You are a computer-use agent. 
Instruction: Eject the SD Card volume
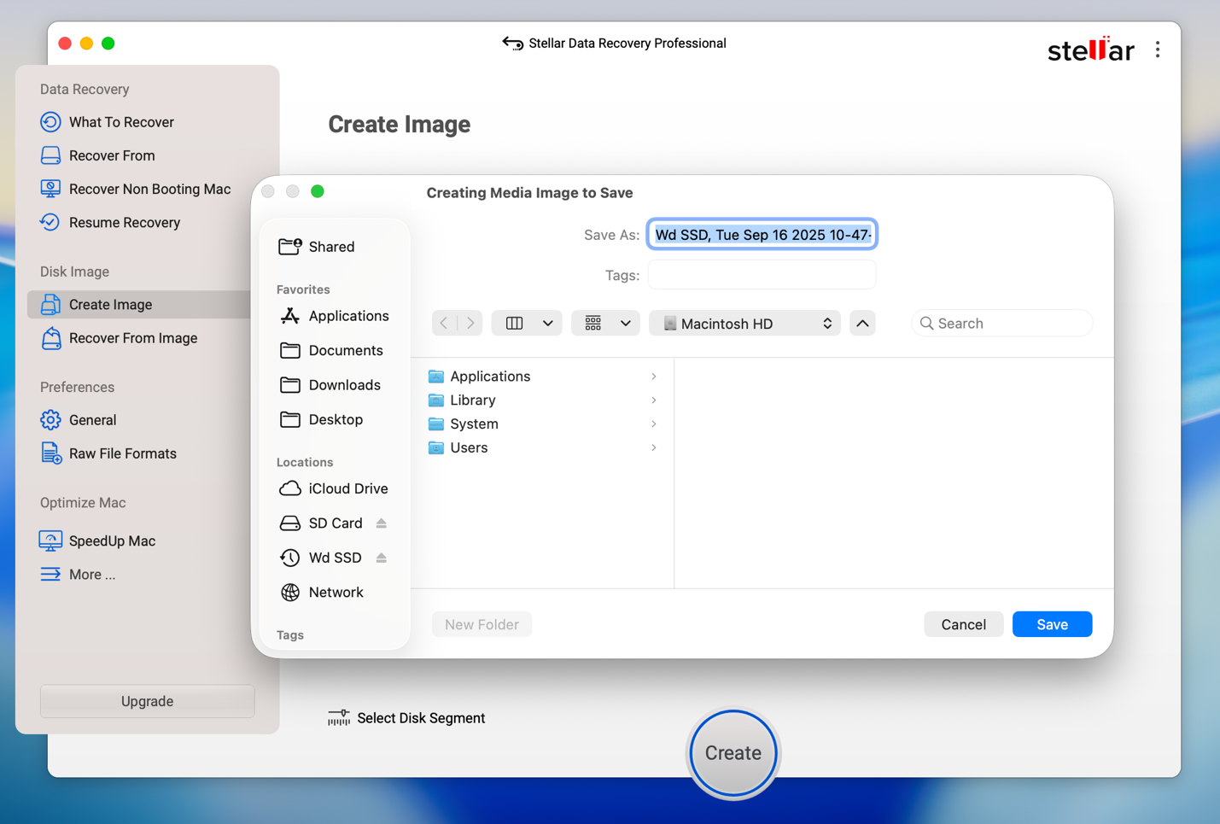click(x=382, y=523)
